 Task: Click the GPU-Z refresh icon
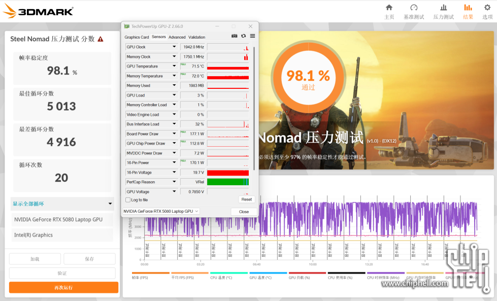click(x=244, y=36)
